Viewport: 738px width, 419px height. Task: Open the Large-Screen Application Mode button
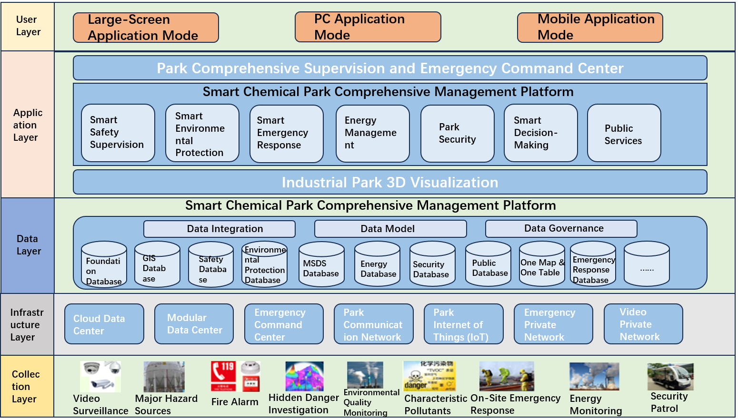click(x=146, y=28)
